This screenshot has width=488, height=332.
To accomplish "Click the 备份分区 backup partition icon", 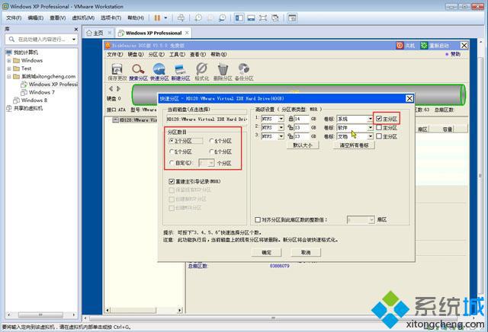I will click(244, 69).
